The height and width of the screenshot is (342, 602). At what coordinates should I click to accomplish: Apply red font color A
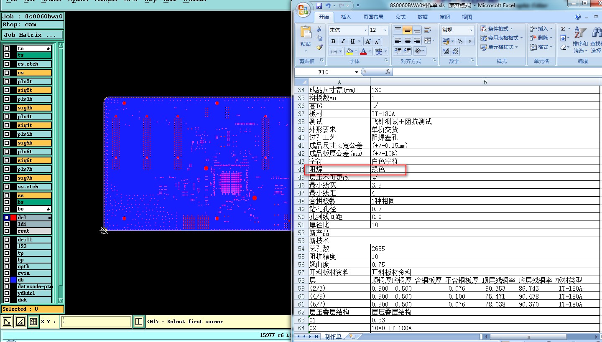(x=363, y=51)
